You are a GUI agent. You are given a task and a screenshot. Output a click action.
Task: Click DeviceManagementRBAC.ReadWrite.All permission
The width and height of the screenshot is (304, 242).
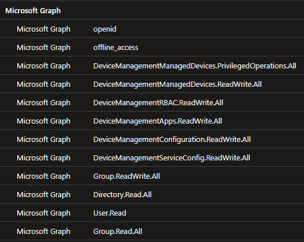[158, 103]
